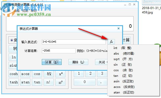Click the 计算 (R) button

pyautogui.click(x=52, y=62)
